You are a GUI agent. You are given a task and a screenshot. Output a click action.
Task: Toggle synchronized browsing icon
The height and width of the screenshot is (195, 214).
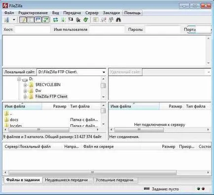click(x=111, y=20)
